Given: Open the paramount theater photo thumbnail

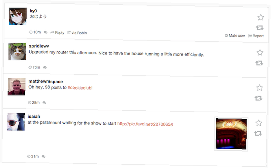Looking at the screenshot, I should coord(231,134).
